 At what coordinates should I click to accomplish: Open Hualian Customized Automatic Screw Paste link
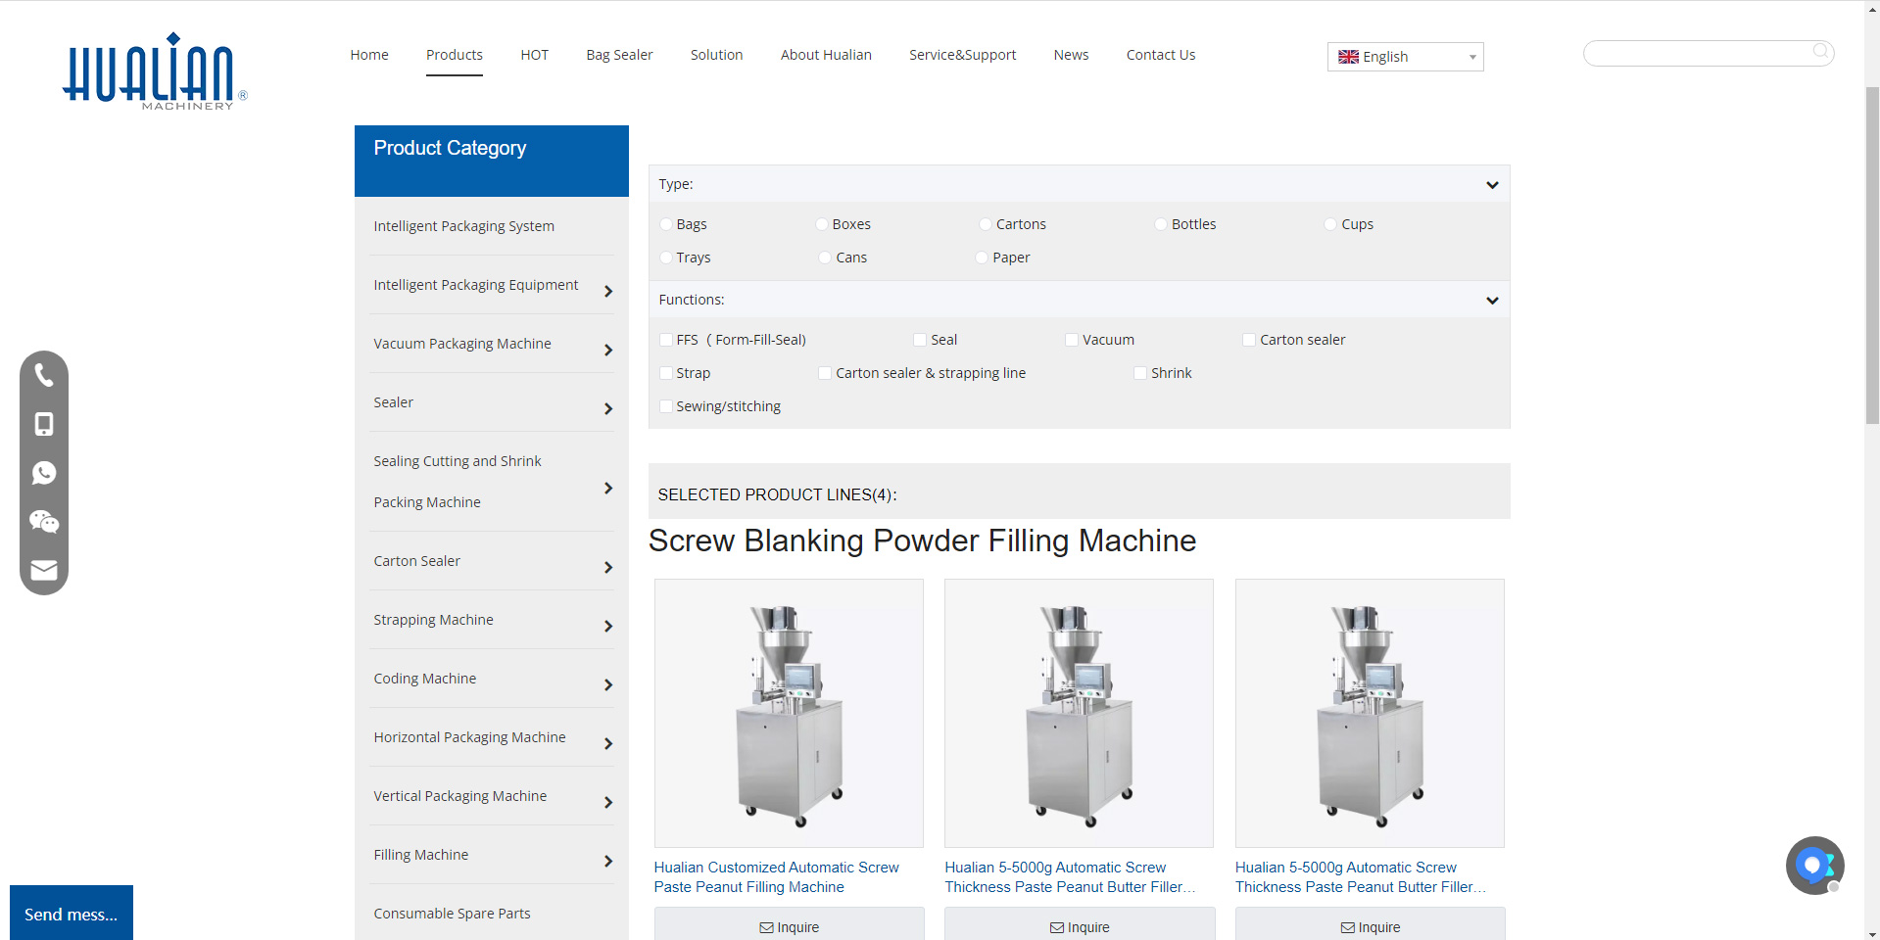776,877
